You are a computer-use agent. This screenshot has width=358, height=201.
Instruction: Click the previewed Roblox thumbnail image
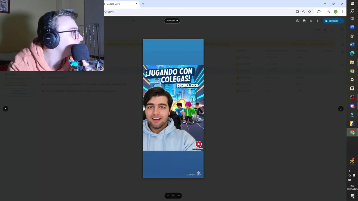173,109
